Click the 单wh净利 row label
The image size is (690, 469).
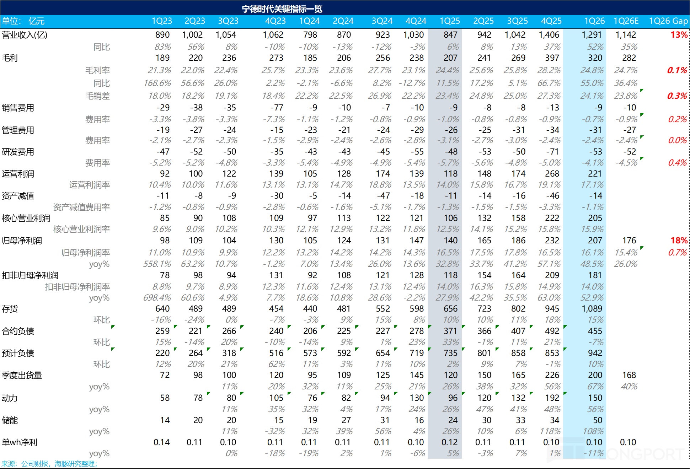pyautogui.click(x=19, y=442)
